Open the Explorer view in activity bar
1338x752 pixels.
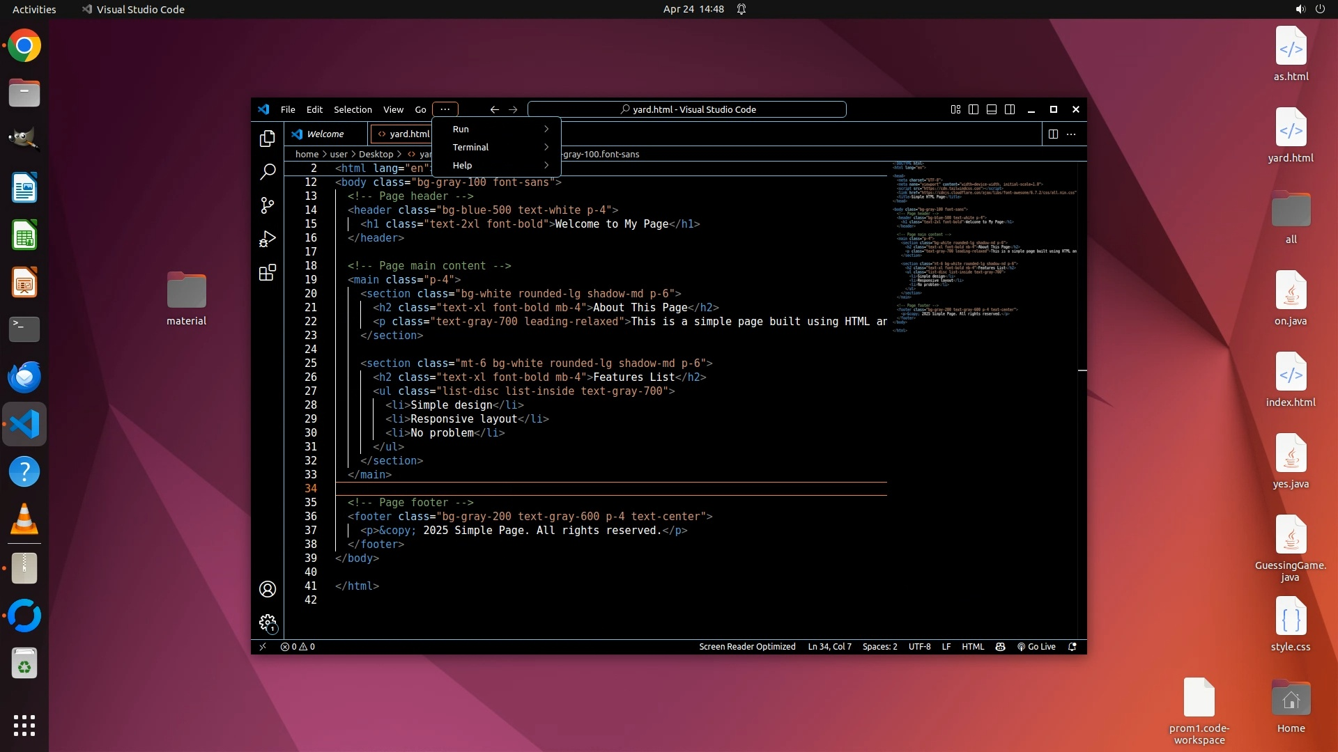(268, 139)
